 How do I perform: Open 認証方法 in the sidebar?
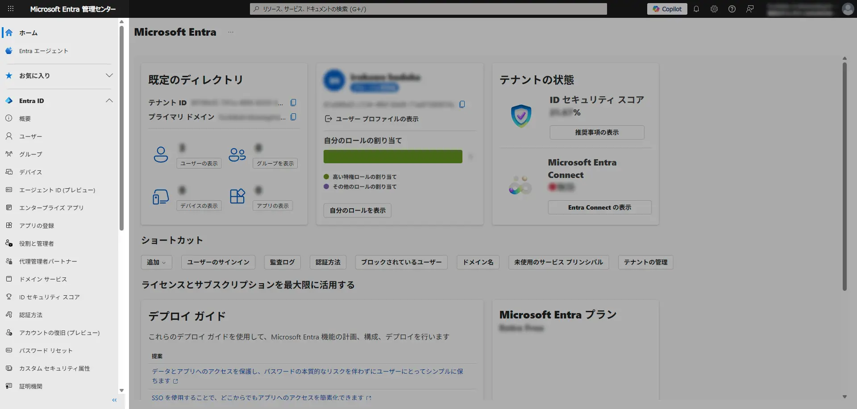(60, 315)
